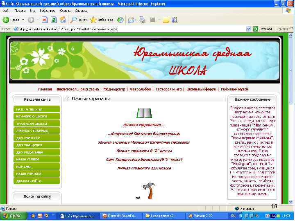The image size is (295, 221).
Task: Click the greyed Forward arrow button
Action: (31, 20)
